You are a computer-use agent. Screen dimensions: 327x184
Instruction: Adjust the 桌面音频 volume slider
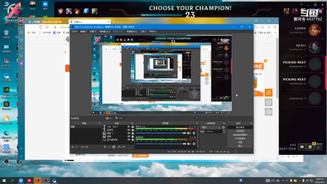tap(161, 144)
